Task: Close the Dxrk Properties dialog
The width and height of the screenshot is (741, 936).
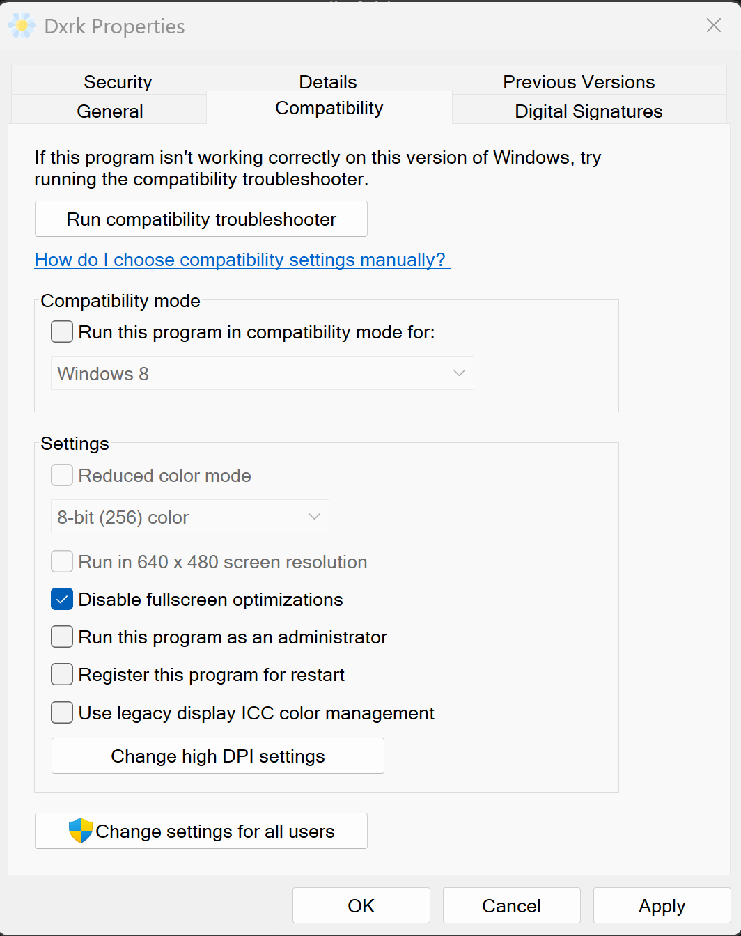Action: [713, 26]
